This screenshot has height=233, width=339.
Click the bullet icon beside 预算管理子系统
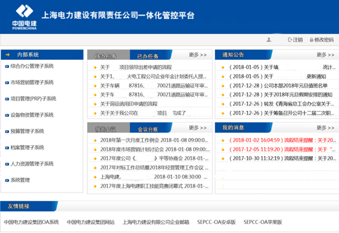(7, 132)
